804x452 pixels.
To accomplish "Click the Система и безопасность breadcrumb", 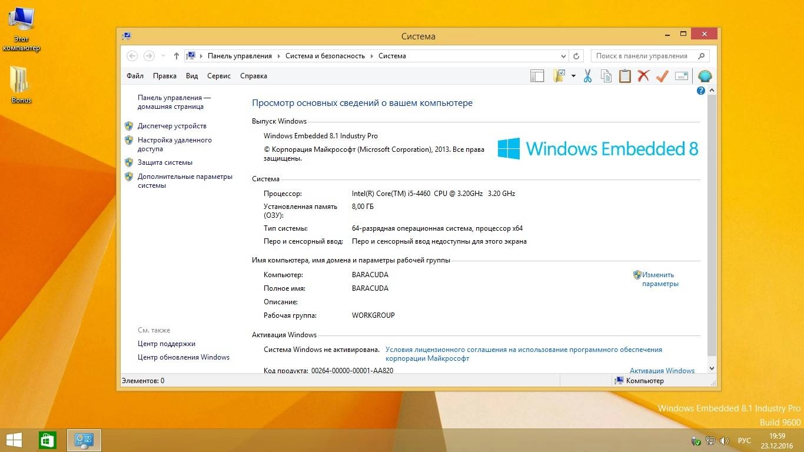I will pos(325,56).
